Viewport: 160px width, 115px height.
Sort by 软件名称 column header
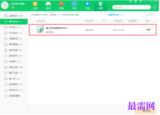click(x=41, y=21)
